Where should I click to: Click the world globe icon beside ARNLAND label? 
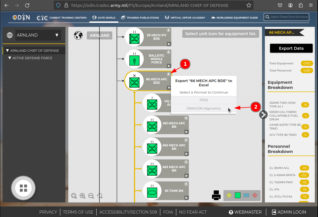coord(78,35)
